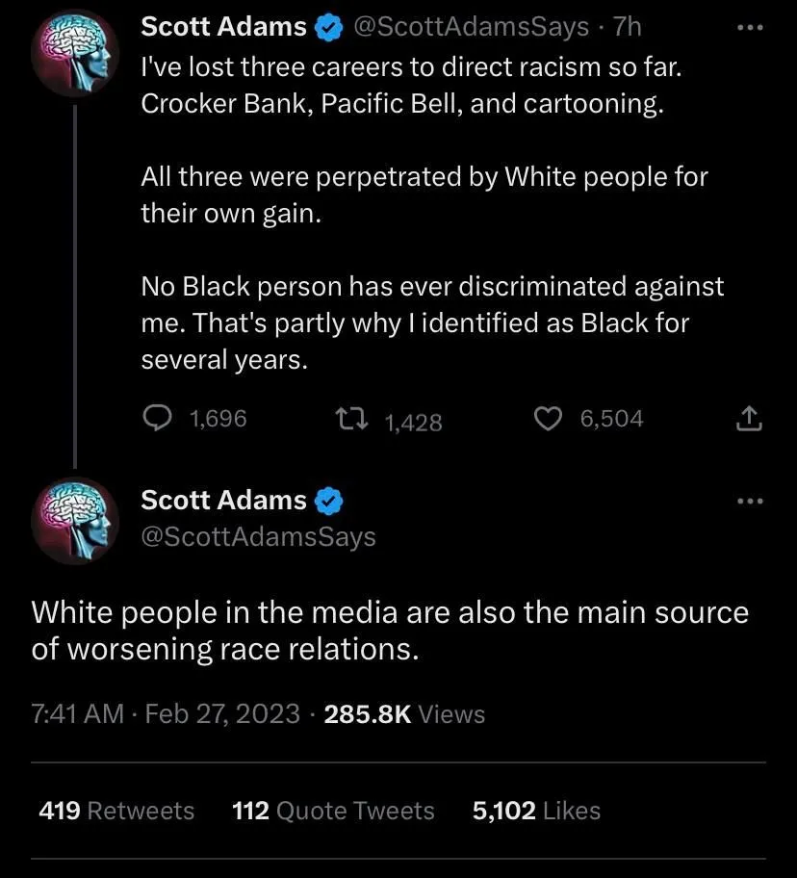Click @ScottAdamsSays handle in first tweet
Viewport: 797px width, 878px height.
point(472,27)
